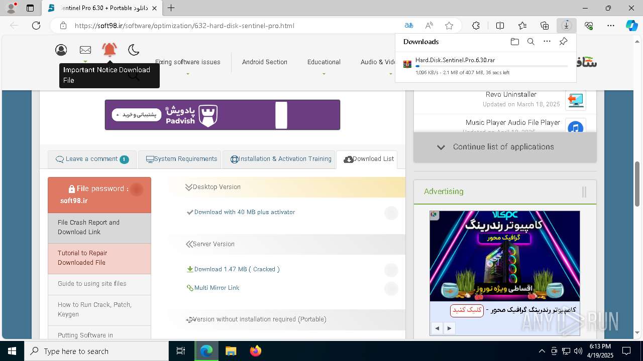Click the download progress bar
Screen dimensions: 643x361
pyautogui.click(x=492, y=66)
